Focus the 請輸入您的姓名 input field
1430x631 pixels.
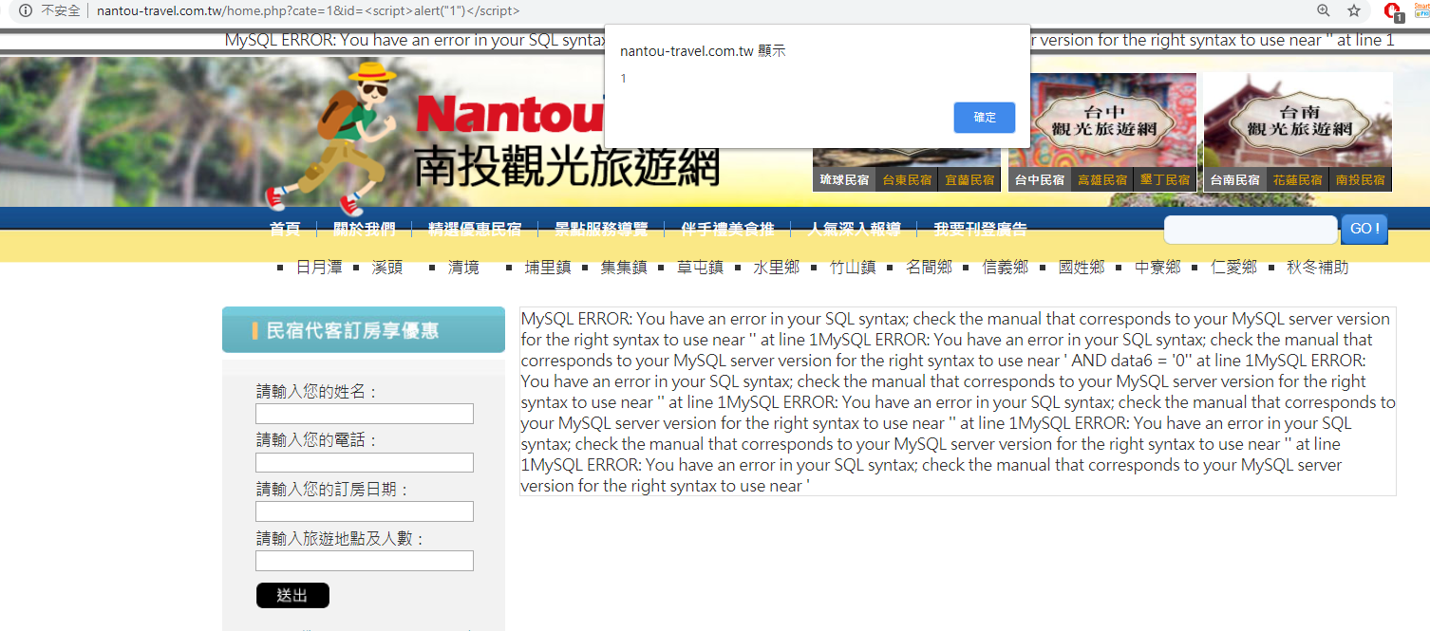pos(365,414)
